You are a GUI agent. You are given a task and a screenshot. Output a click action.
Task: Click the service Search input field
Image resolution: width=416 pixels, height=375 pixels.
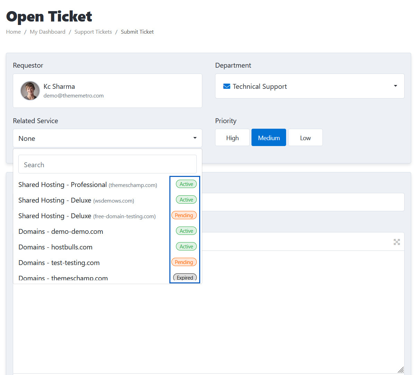click(x=107, y=164)
